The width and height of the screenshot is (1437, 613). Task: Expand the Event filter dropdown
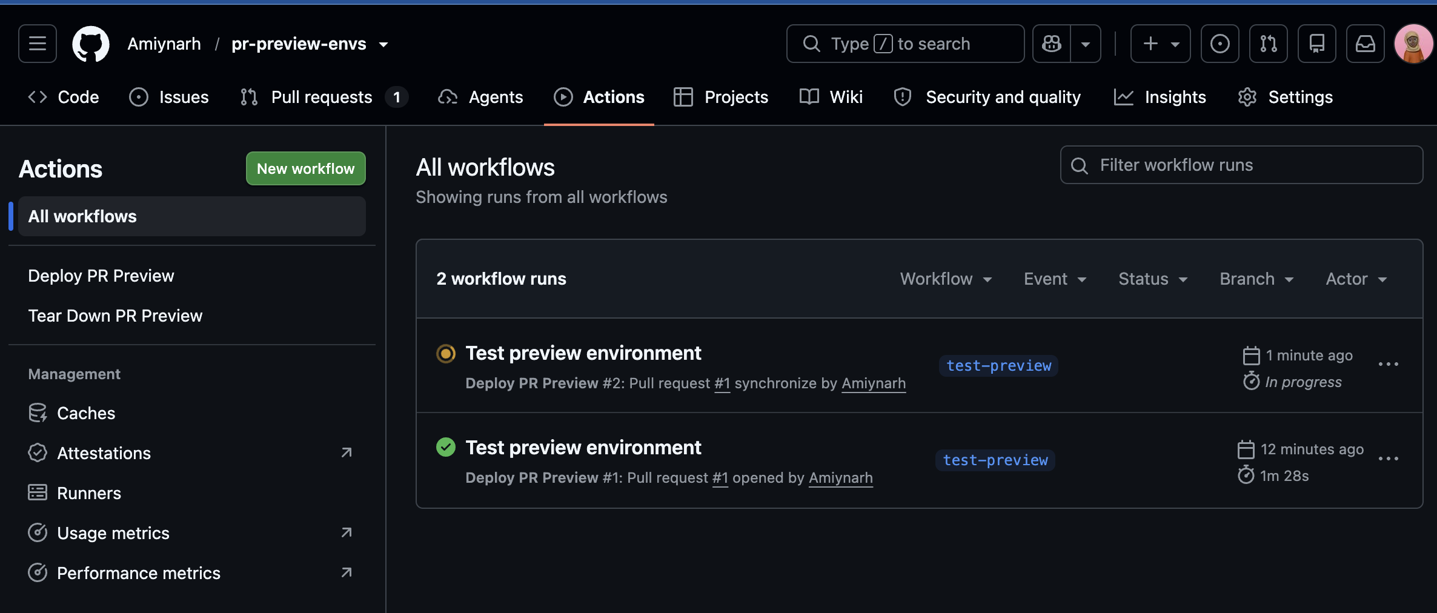click(1055, 279)
